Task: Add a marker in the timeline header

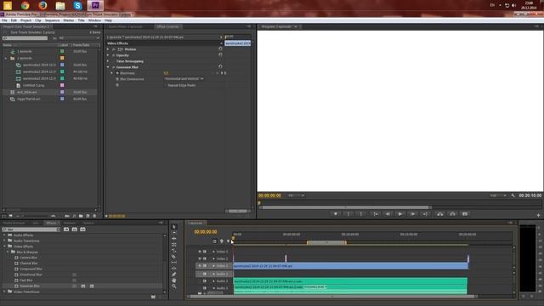Action: (221, 241)
